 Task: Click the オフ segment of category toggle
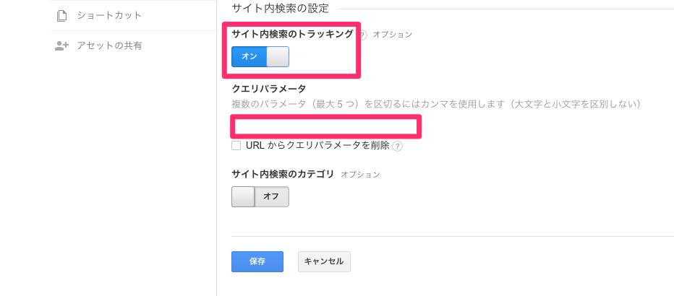(271, 196)
